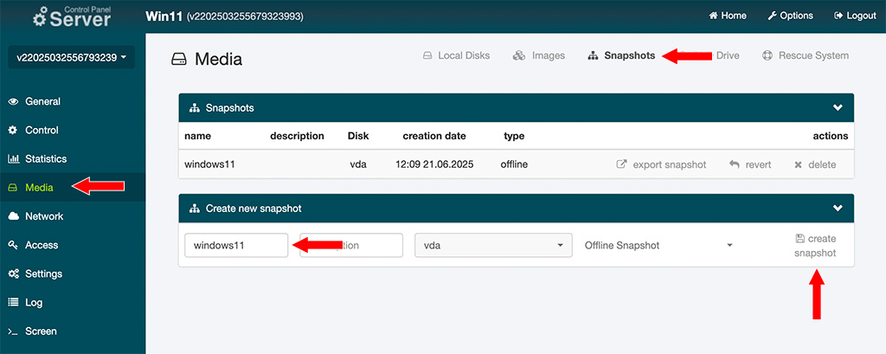The height and width of the screenshot is (354, 886).
Task: Click the Server Control Panel logo
Action: coord(72,16)
